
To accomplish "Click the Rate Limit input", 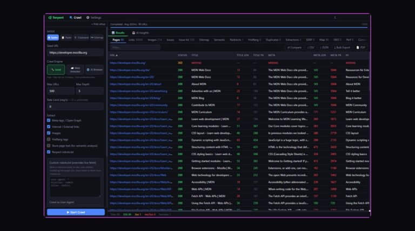I will click(75, 107).
